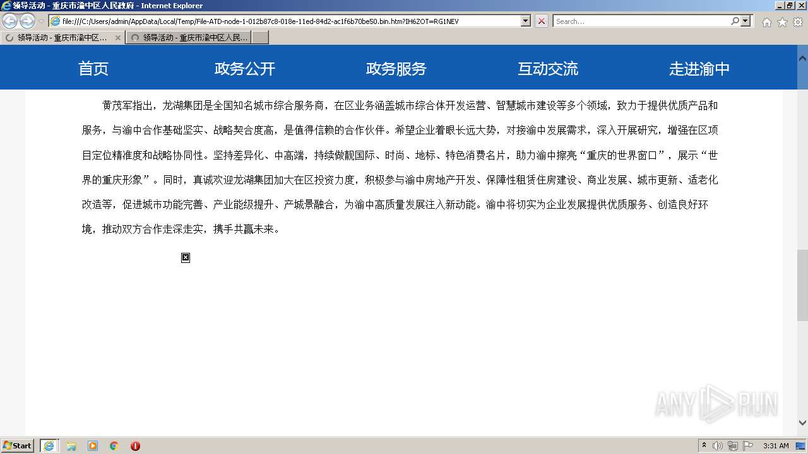The image size is (808, 454).
Task: Open the Favorites star icon
Action: point(782,22)
